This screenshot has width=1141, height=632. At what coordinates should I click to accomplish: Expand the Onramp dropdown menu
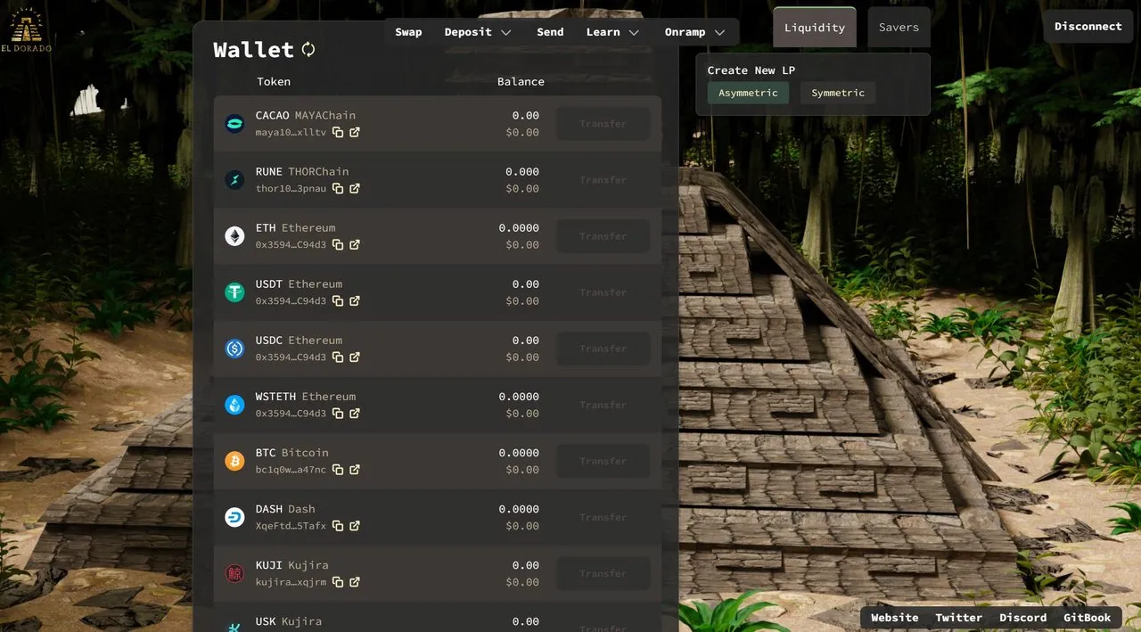[695, 32]
